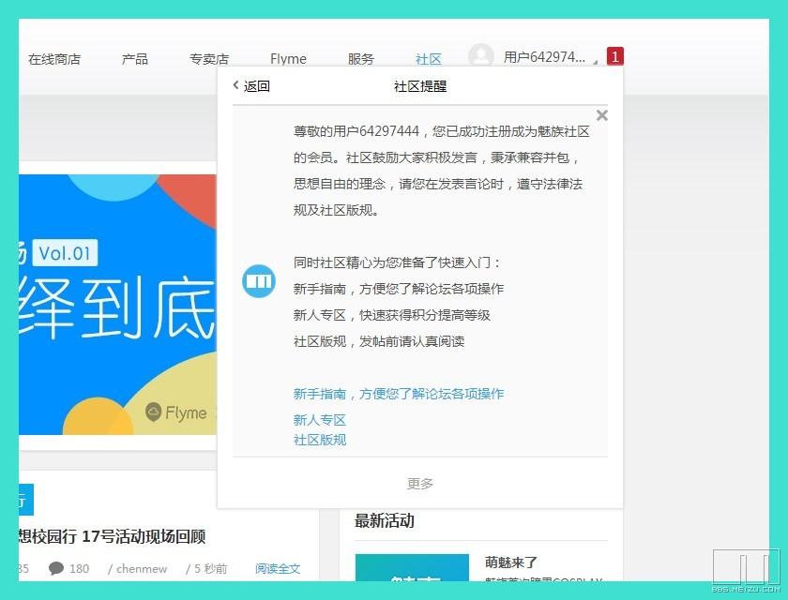
Task: Select 服务 in the top navigation
Action: pos(361,59)
